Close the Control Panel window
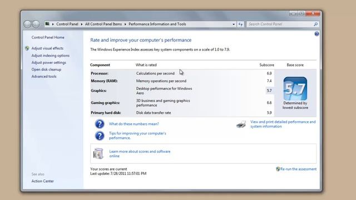 point(313,13)
